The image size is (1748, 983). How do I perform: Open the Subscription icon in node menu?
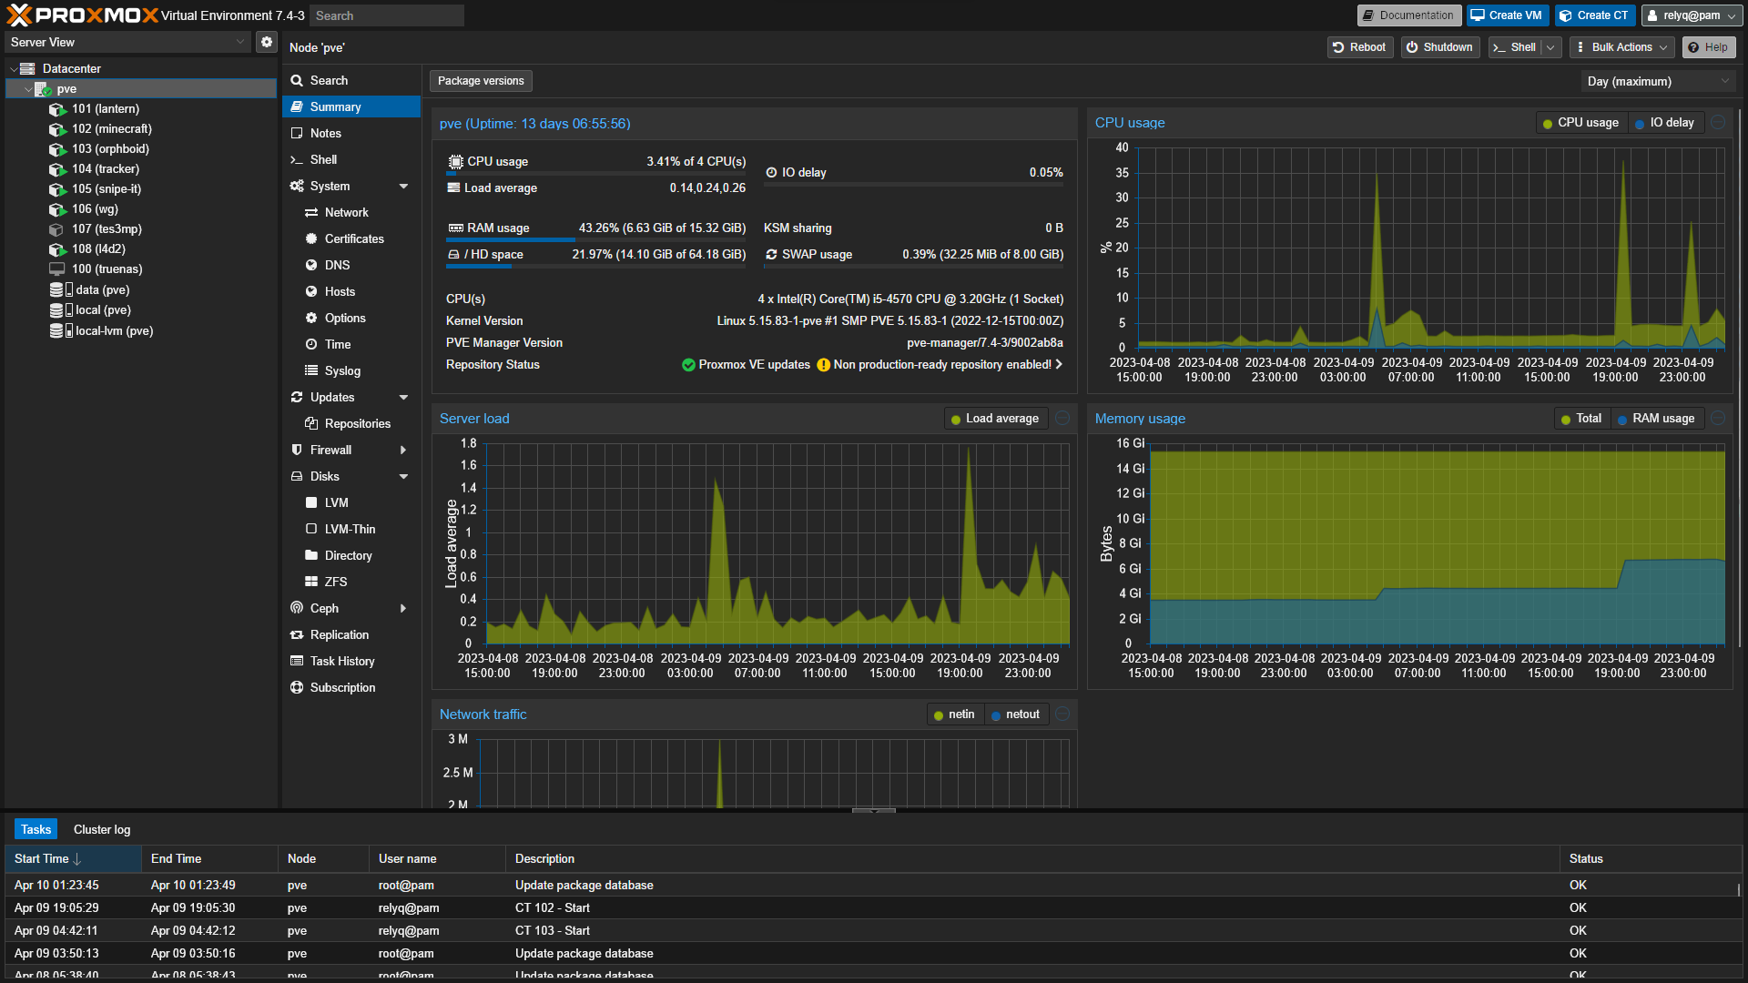point(297,687)
